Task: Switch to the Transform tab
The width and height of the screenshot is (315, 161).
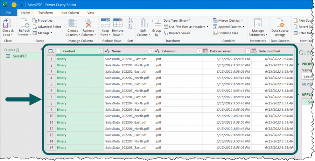Action: (45, 13)
